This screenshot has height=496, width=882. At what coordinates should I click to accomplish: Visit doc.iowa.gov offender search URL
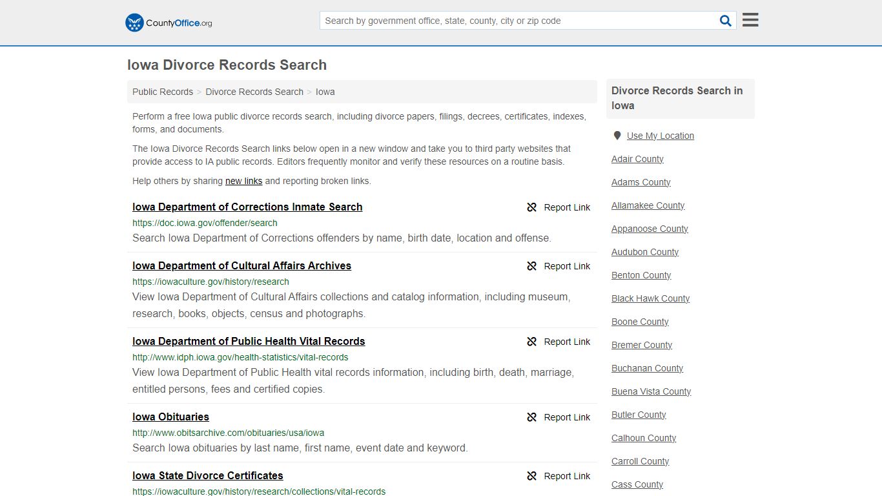click(205, 223)
